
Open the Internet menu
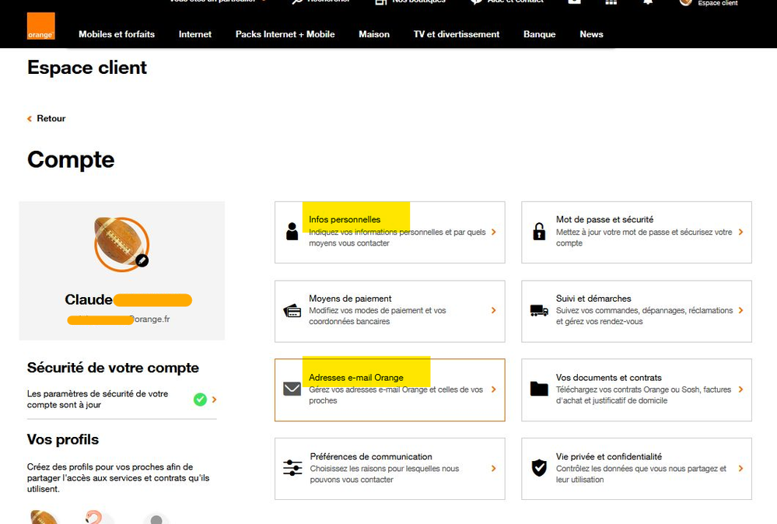(194, 34)
